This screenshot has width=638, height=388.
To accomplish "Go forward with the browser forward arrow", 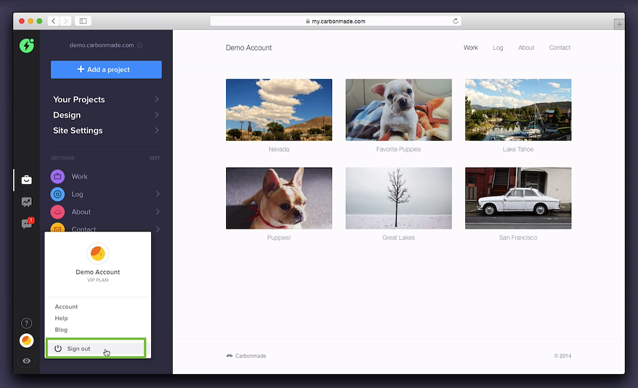I will point(65,21).
